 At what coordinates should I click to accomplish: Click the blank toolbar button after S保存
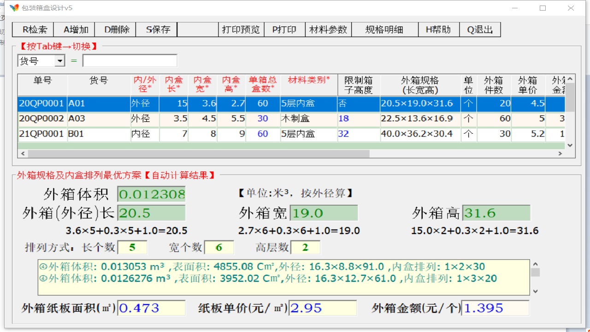coord(197,30)
